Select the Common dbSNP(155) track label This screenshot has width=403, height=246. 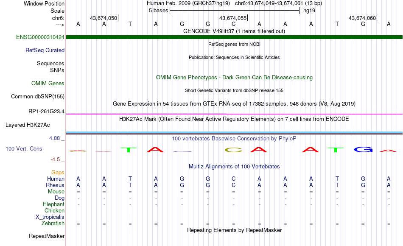pos(38,96)
